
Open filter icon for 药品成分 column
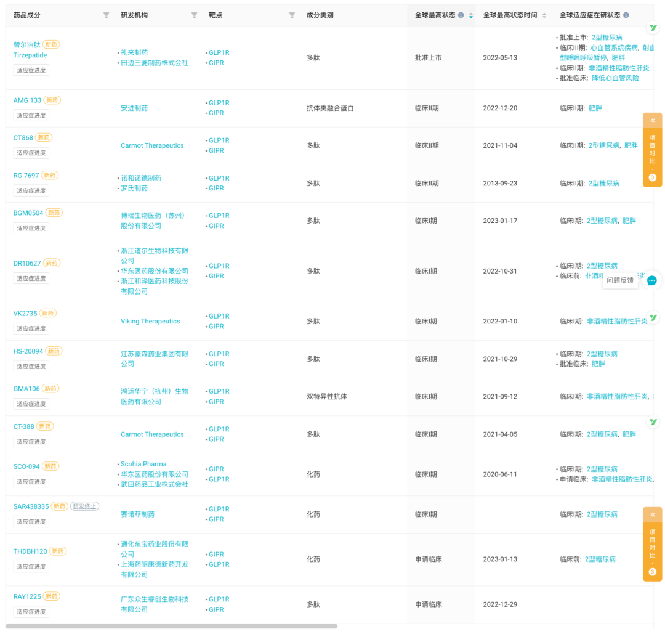106,15
